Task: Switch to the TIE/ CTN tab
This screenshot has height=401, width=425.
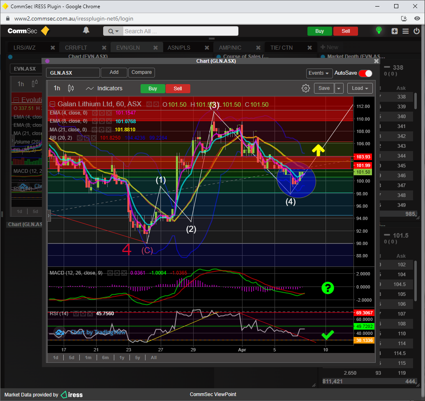Action: (x=282, y=48)
